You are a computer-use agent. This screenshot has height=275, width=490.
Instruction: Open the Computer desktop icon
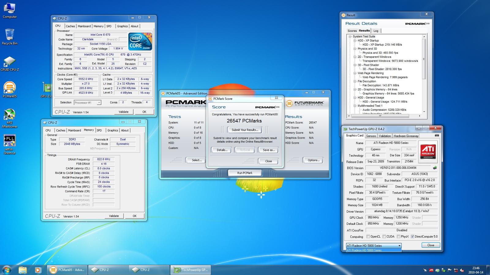coord(9,11)
